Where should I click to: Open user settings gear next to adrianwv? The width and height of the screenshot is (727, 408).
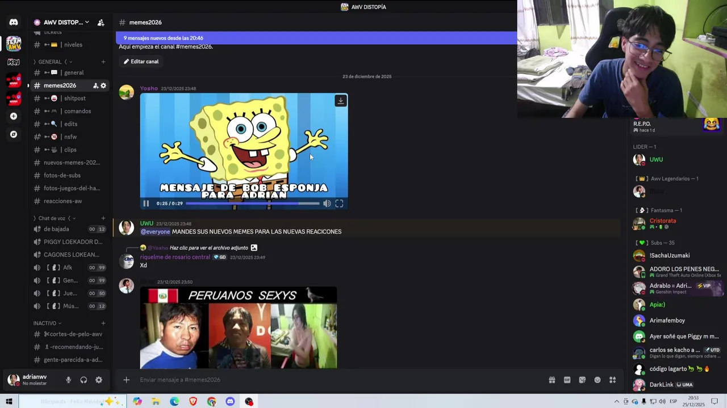(99, 380)
